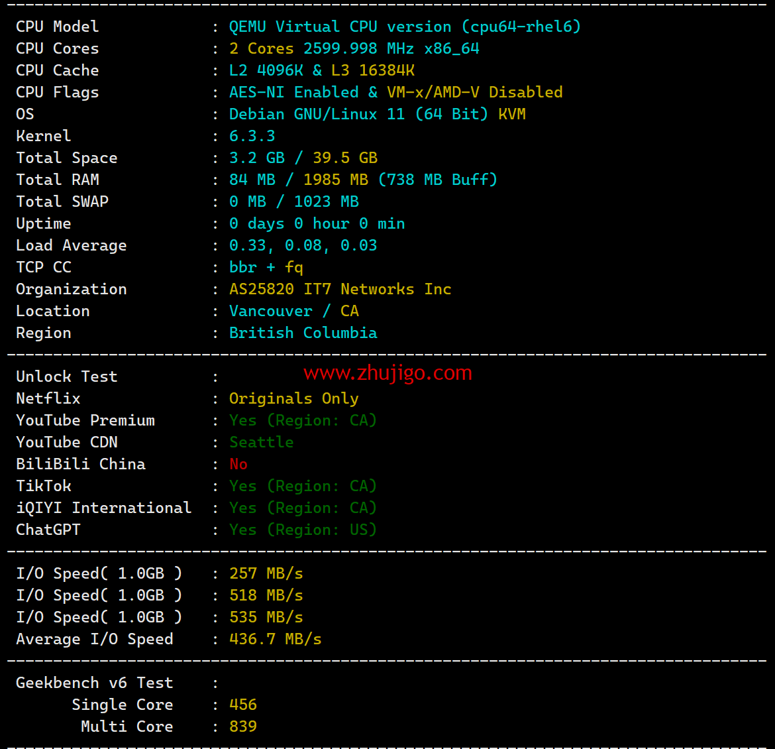This screenshot has width=775, height=749.
Task: Click the Geekbench Single Core score 456
Action: [243, 705]
